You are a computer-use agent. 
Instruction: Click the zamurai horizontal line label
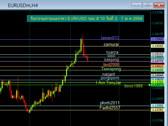tap(111, 45)
